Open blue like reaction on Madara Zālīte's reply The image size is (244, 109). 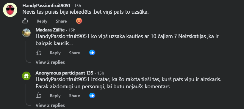[x=92, y=53]
